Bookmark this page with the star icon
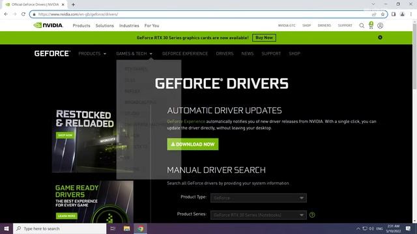417x234 pixels. pyautogui.click(x=382, y=14)
